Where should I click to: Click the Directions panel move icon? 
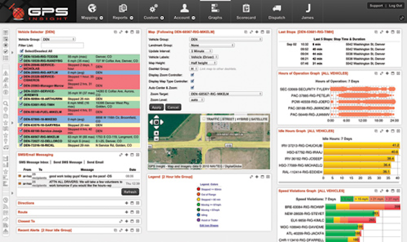(x=127, y=203)
